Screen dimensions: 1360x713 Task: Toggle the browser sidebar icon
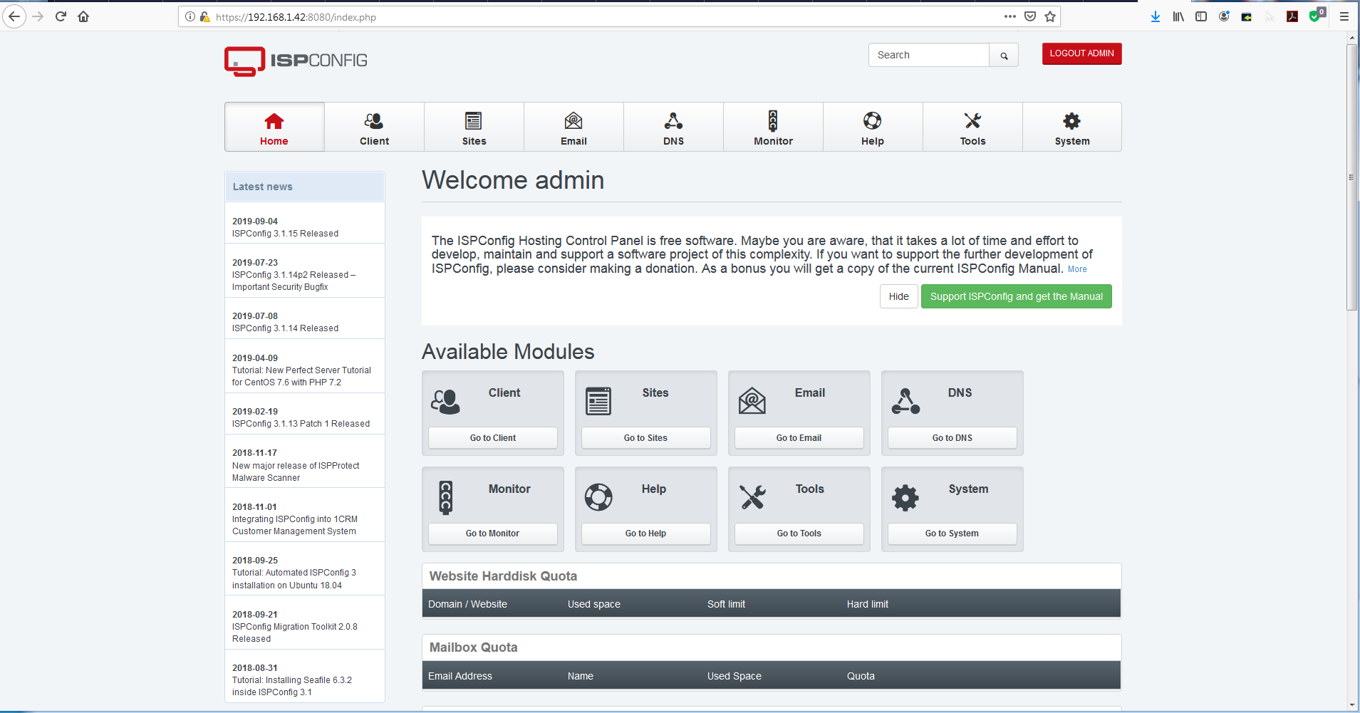pos(1201,16)
